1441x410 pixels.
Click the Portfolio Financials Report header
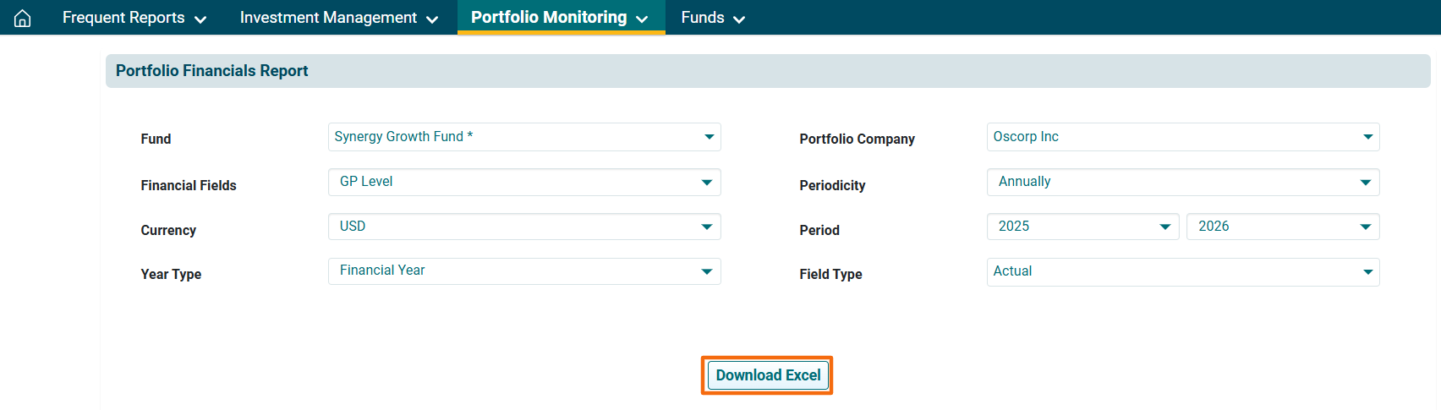point(211,71)
